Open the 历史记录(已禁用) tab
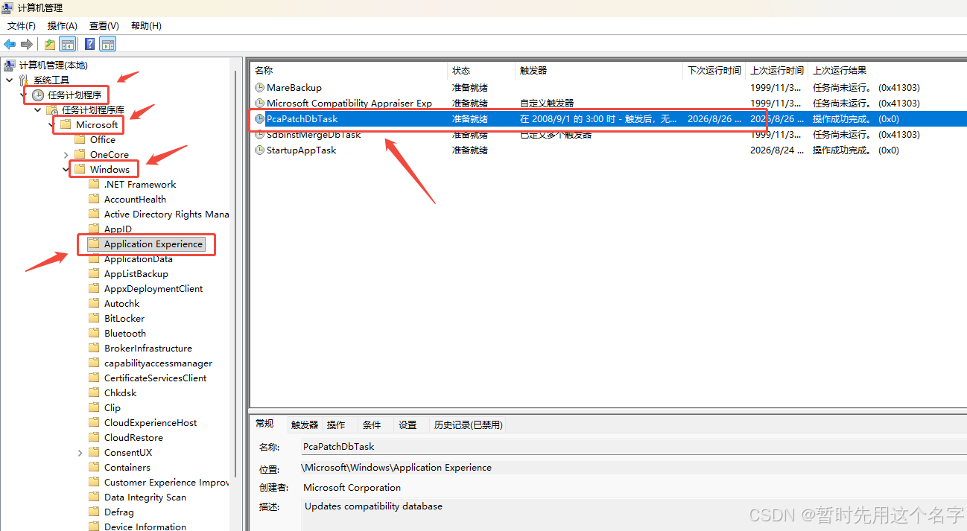Image resolution: width=967 pixels, height=531 pixels. (x=469, y=425)
